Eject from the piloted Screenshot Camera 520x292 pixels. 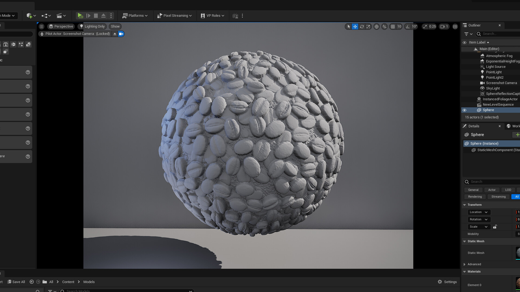tap(115, 34)
